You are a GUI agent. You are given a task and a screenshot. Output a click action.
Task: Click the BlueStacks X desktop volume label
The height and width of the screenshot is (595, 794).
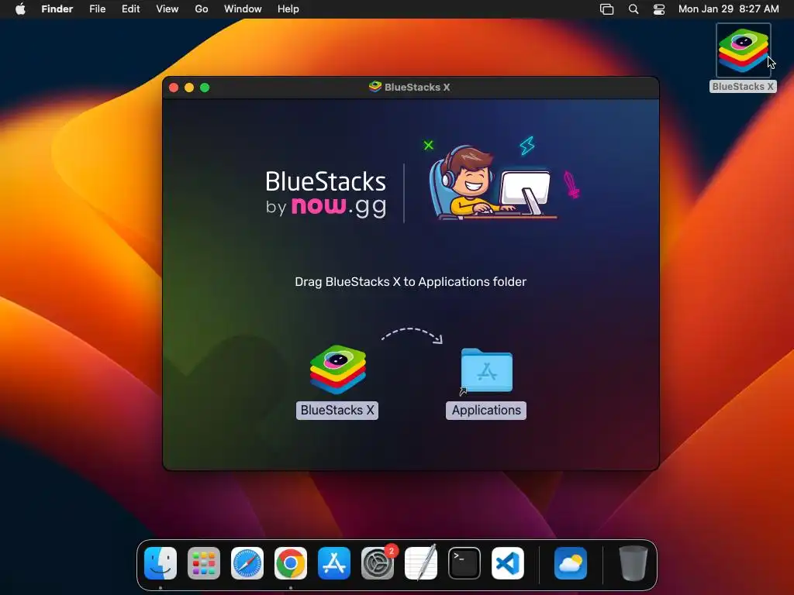[x=743, y=87]
